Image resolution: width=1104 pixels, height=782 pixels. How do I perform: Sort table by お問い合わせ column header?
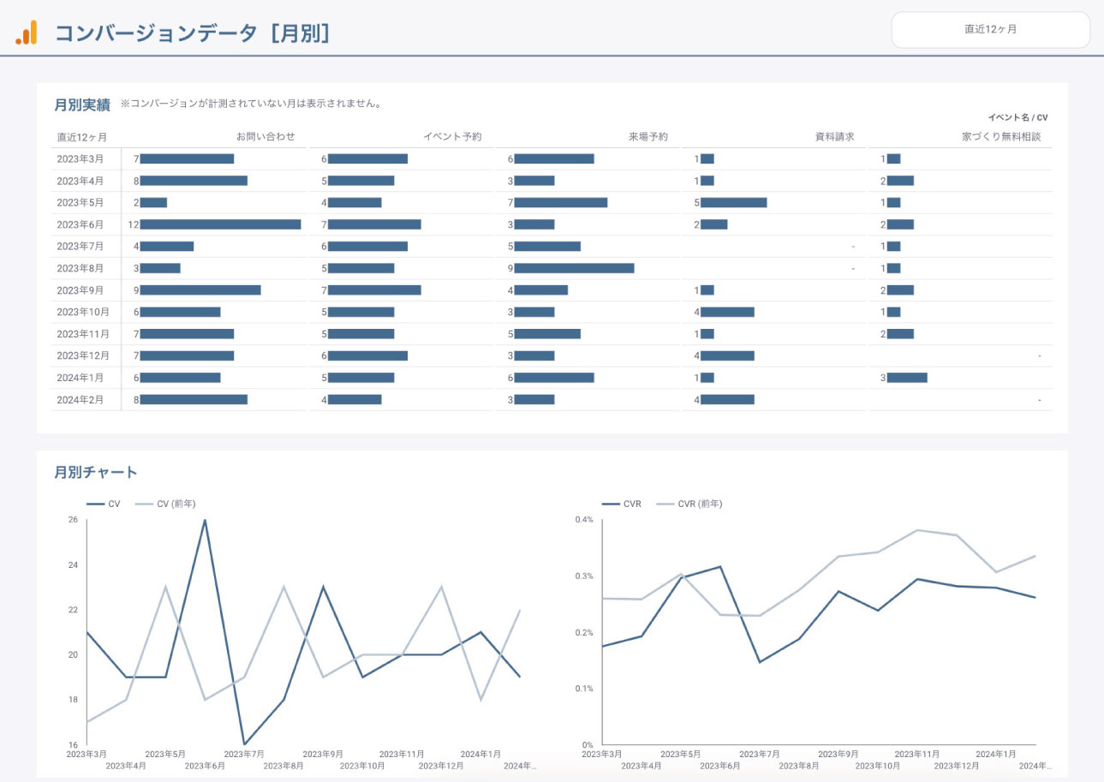tap(266, 137)
